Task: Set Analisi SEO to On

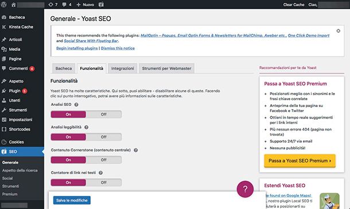Action: coord(68,115)
